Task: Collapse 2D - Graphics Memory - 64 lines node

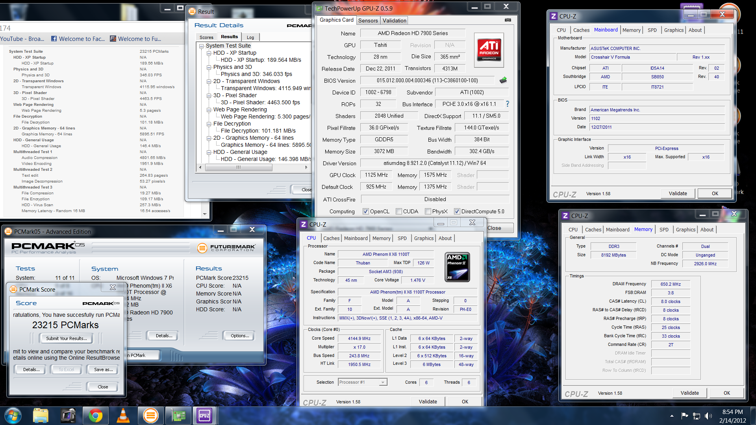Action: [209, 138]
